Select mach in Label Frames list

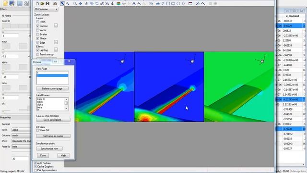40,102
